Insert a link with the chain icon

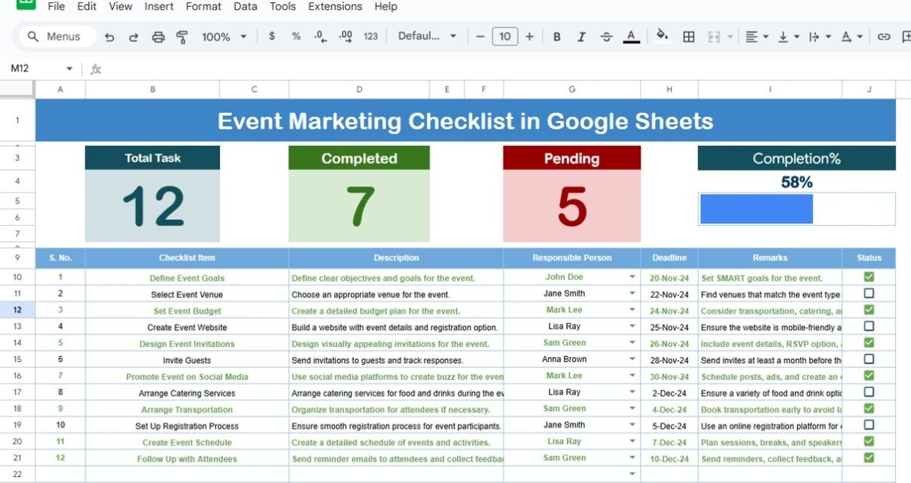[x=884, y=36]
